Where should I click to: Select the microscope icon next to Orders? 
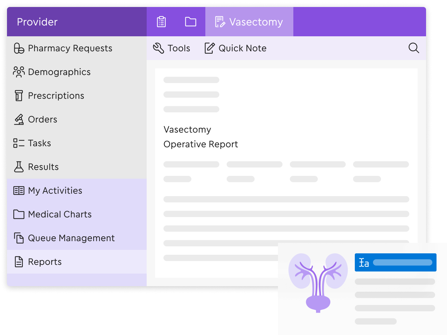click(x=19, y=119)
